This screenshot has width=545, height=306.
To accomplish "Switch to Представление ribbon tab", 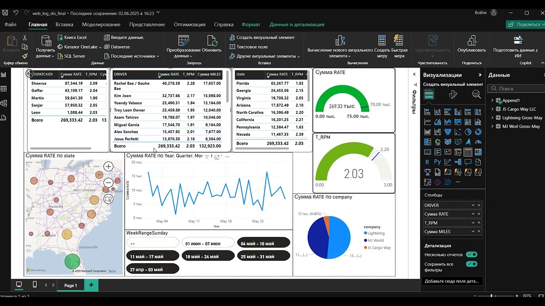I will [147, 25].
